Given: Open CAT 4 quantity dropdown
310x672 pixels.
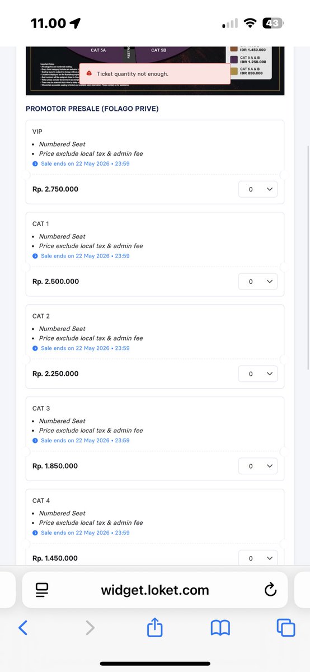Looking at the screenshot, I should click(258, 558).
